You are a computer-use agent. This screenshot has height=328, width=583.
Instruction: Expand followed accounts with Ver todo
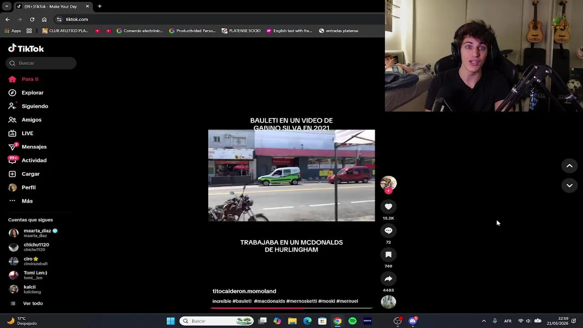click(26, 303)
